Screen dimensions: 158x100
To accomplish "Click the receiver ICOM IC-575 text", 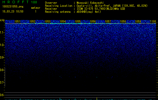I will 101,9.
